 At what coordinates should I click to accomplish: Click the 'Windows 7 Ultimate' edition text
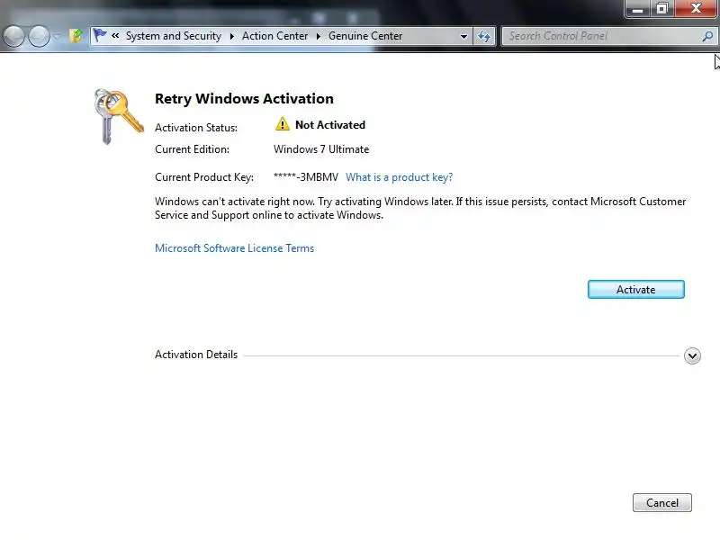(x=321, y=149)
